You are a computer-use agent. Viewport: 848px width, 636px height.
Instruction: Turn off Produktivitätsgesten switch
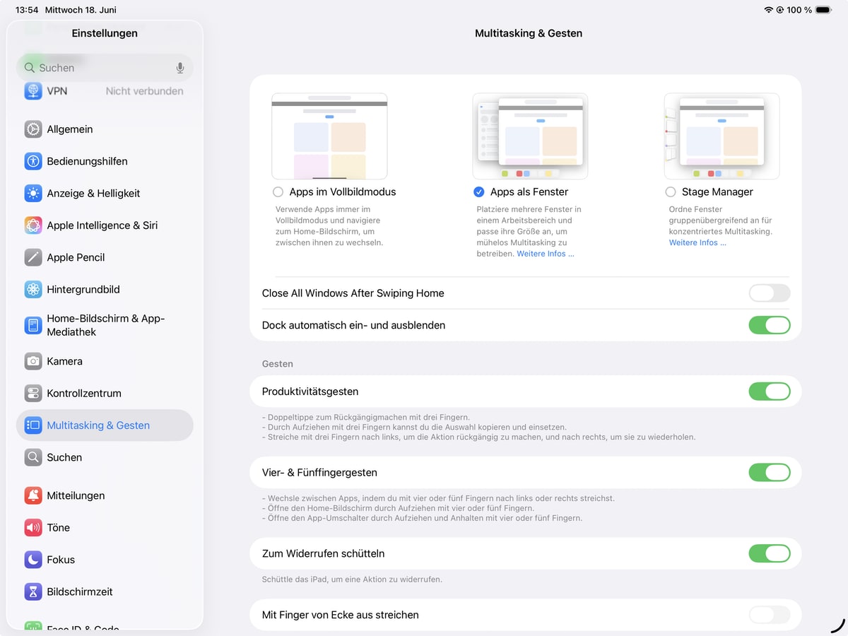(769, 391)
